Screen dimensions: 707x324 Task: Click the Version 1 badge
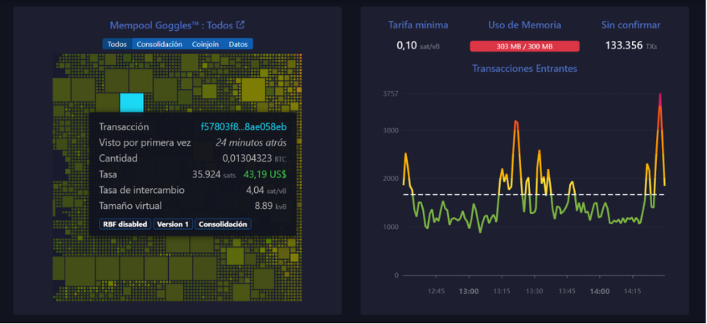click(173, 224)
